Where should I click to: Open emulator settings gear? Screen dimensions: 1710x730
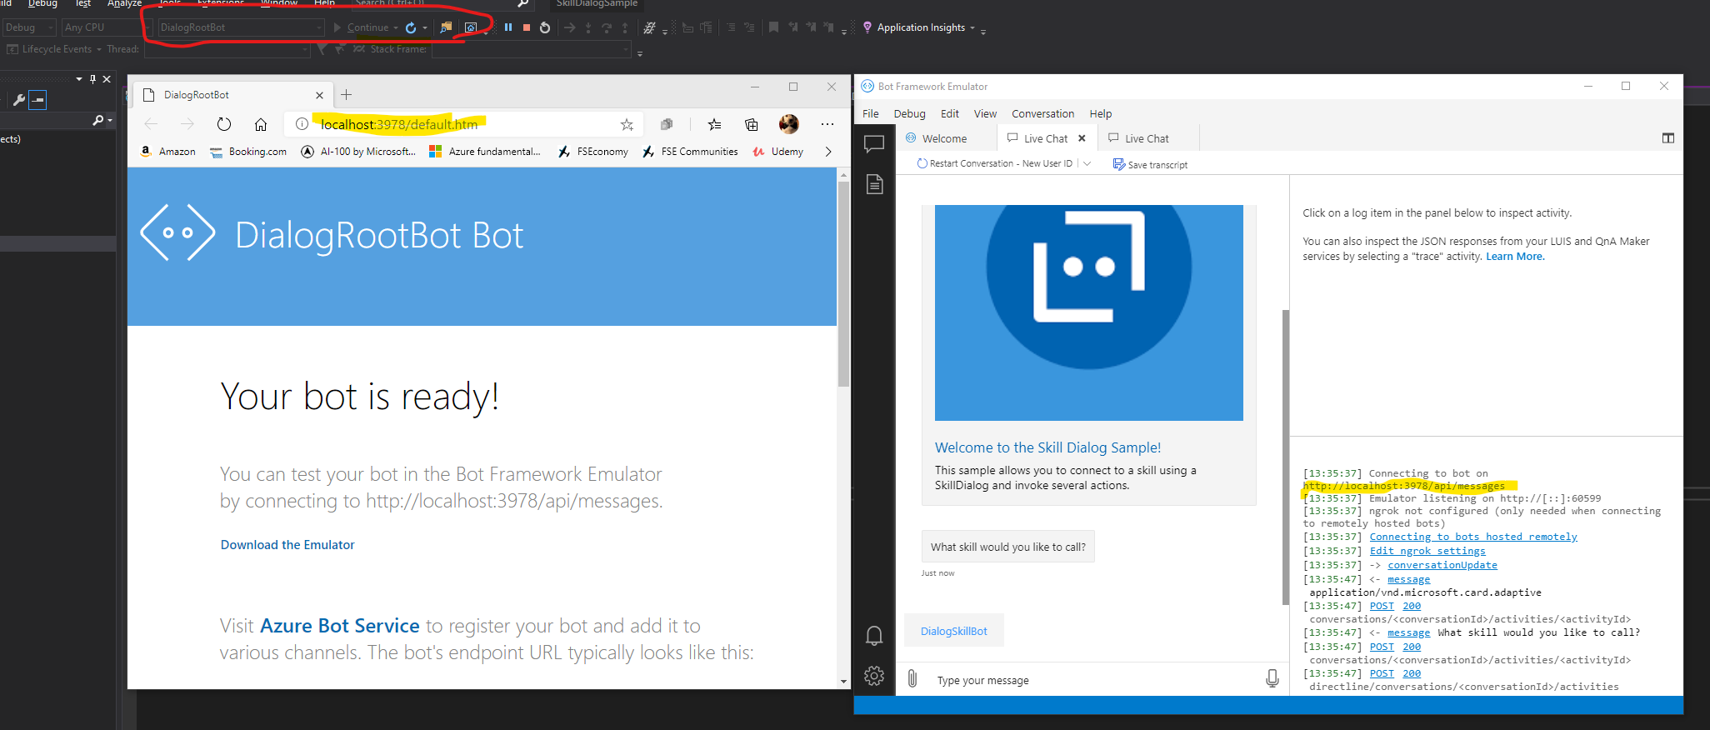874,676
